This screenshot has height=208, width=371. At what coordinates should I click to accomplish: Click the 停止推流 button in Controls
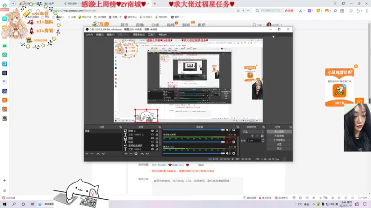coord(279,132)
